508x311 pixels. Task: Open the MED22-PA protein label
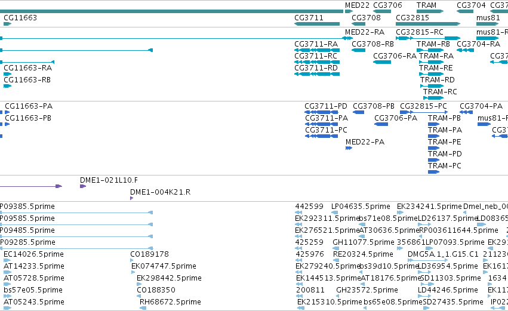pos(365,142)
